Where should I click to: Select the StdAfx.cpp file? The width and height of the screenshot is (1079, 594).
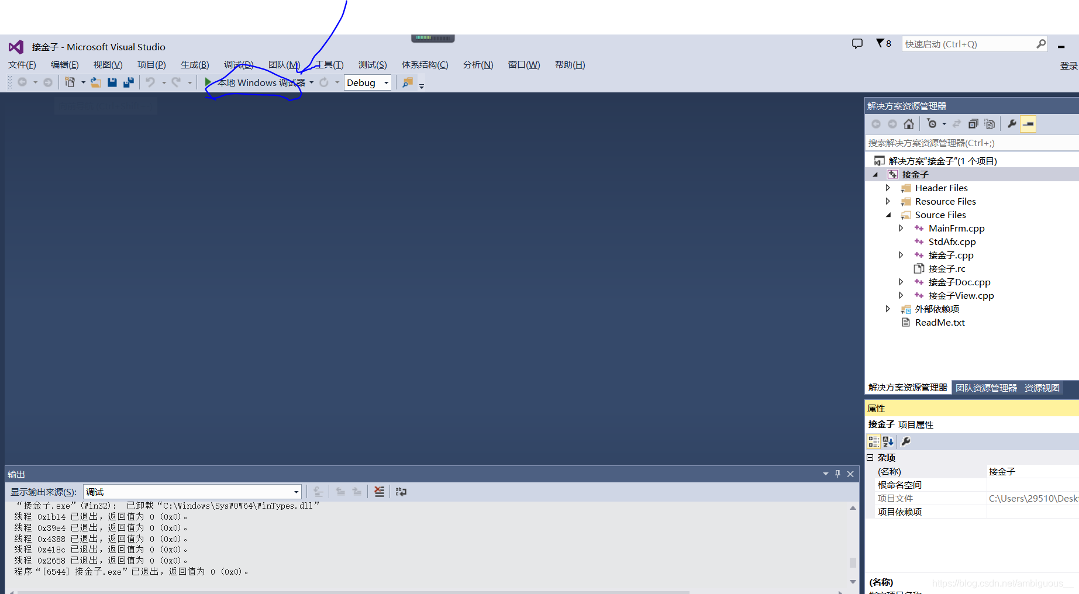pos(952,241)
